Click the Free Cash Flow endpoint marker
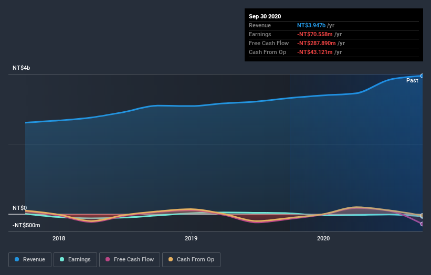431x275 pixels. 422,224
